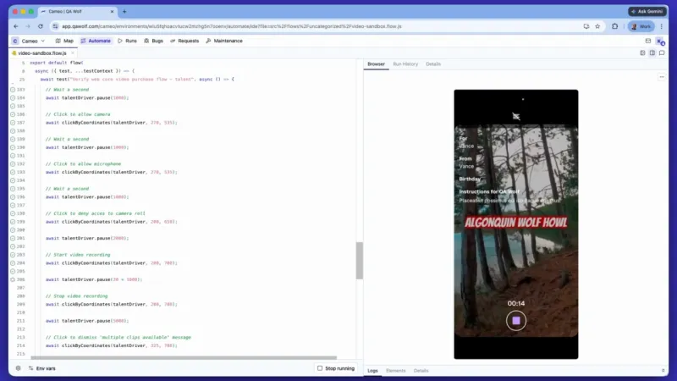The height and width of the screenshot is (381, 677).
Task: Close the video-sandbox.flow.js file tab
Action: [73, 53]
